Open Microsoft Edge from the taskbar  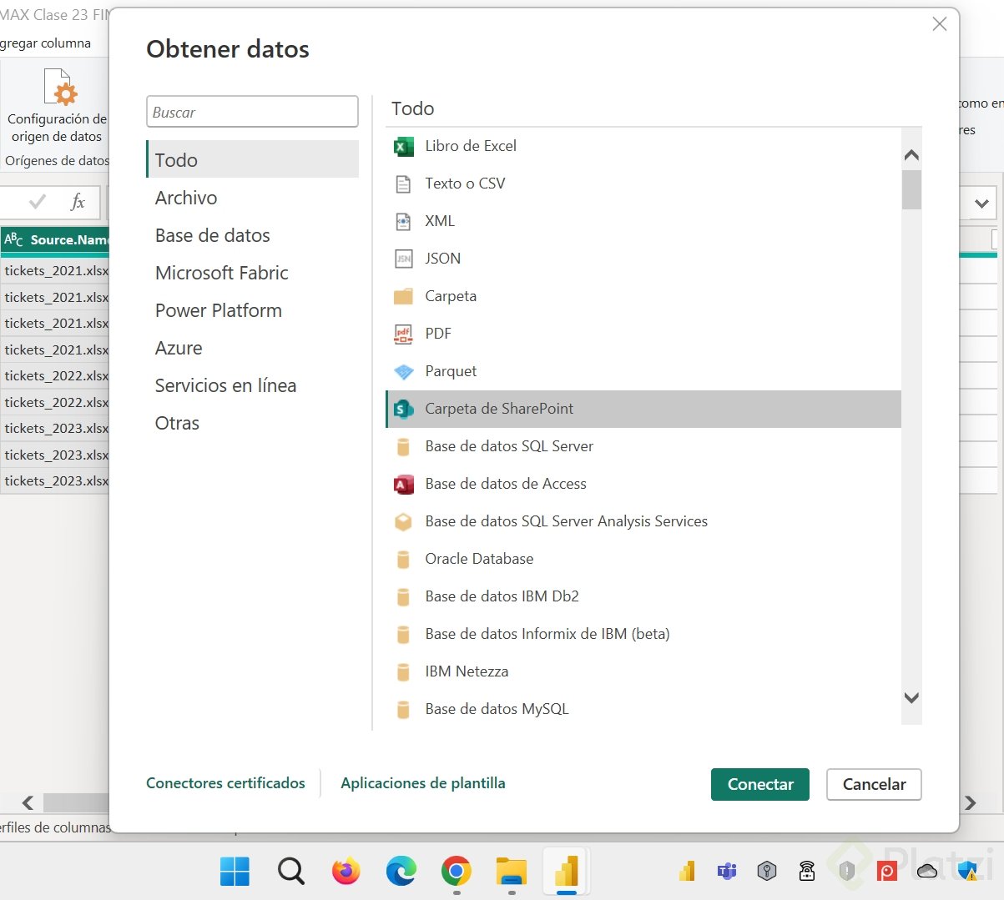[x=401, y=872]
